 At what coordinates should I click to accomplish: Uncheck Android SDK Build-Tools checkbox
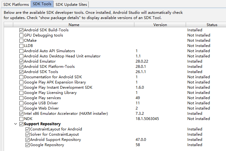coord(21,30)
